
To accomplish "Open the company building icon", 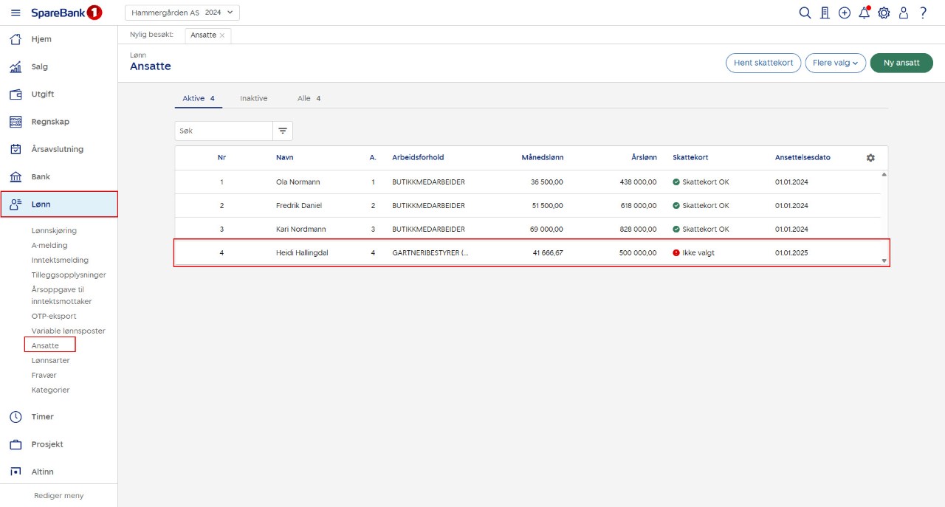I will tap(825, 13).
